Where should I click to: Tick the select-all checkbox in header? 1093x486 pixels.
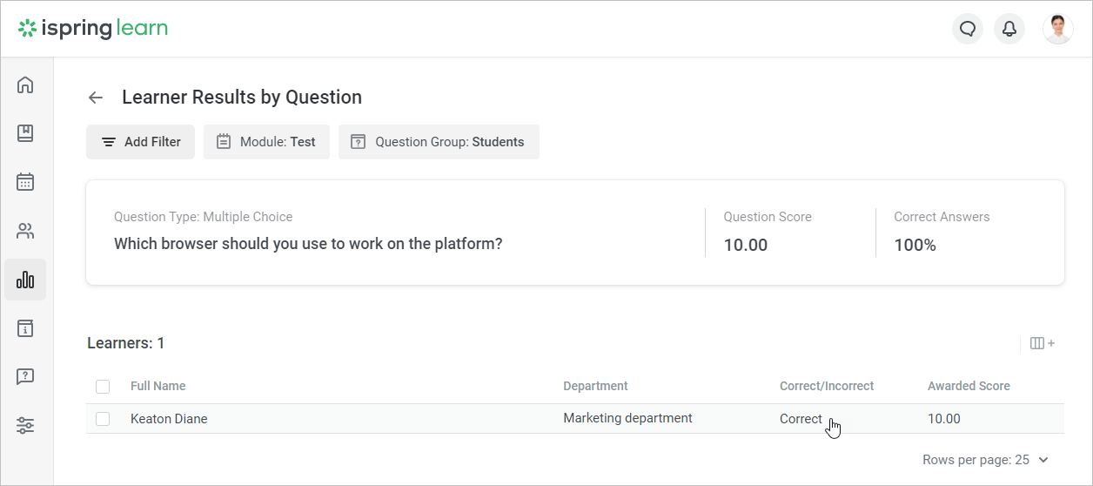point(103,387)
